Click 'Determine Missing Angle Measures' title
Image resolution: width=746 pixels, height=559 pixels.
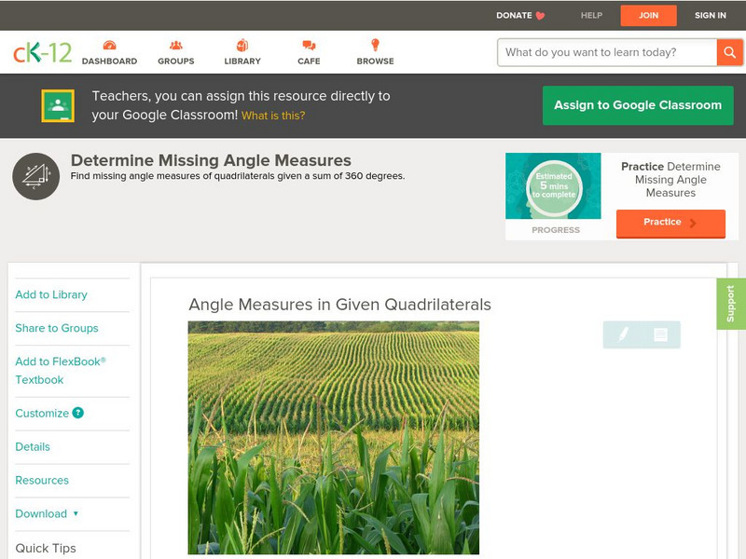point(211,160)
